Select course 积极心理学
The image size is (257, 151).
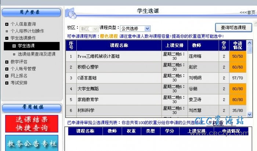coord(88,67)
